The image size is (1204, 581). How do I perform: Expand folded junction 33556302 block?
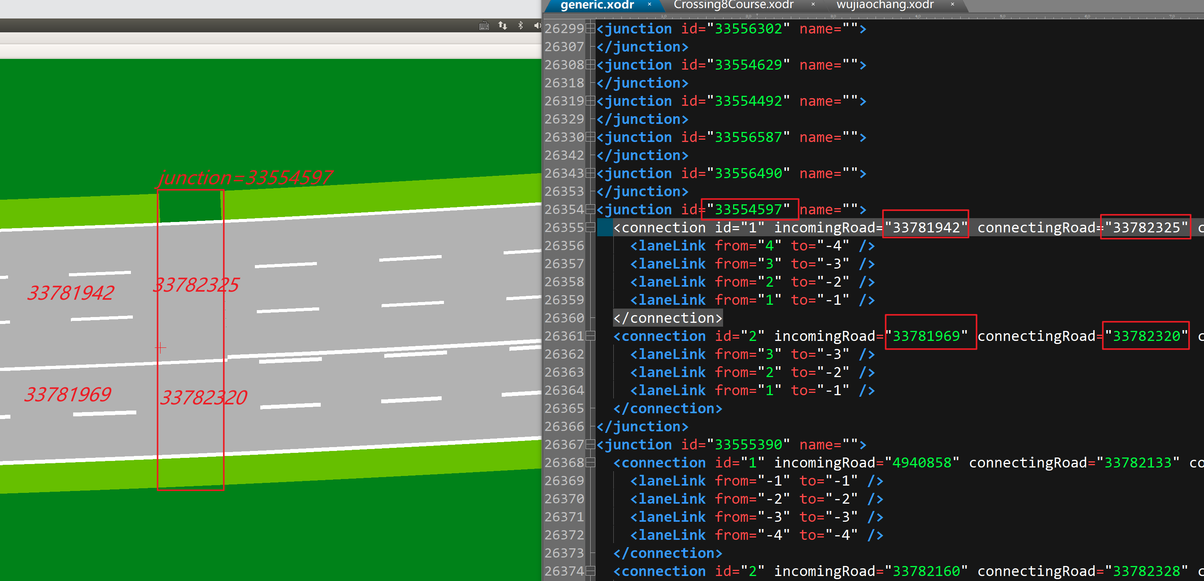tap(590, 28)
